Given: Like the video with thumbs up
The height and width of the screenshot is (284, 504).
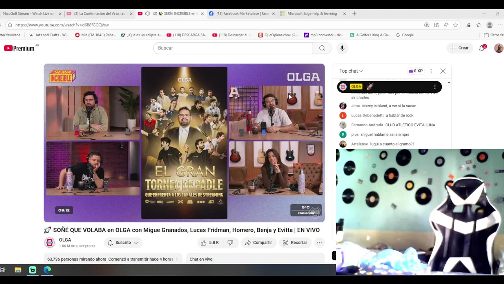Looking at the screenshot, I should click(209, 243).
